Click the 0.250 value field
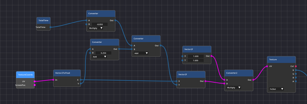 pyautogui.click(x=103, y=53)
